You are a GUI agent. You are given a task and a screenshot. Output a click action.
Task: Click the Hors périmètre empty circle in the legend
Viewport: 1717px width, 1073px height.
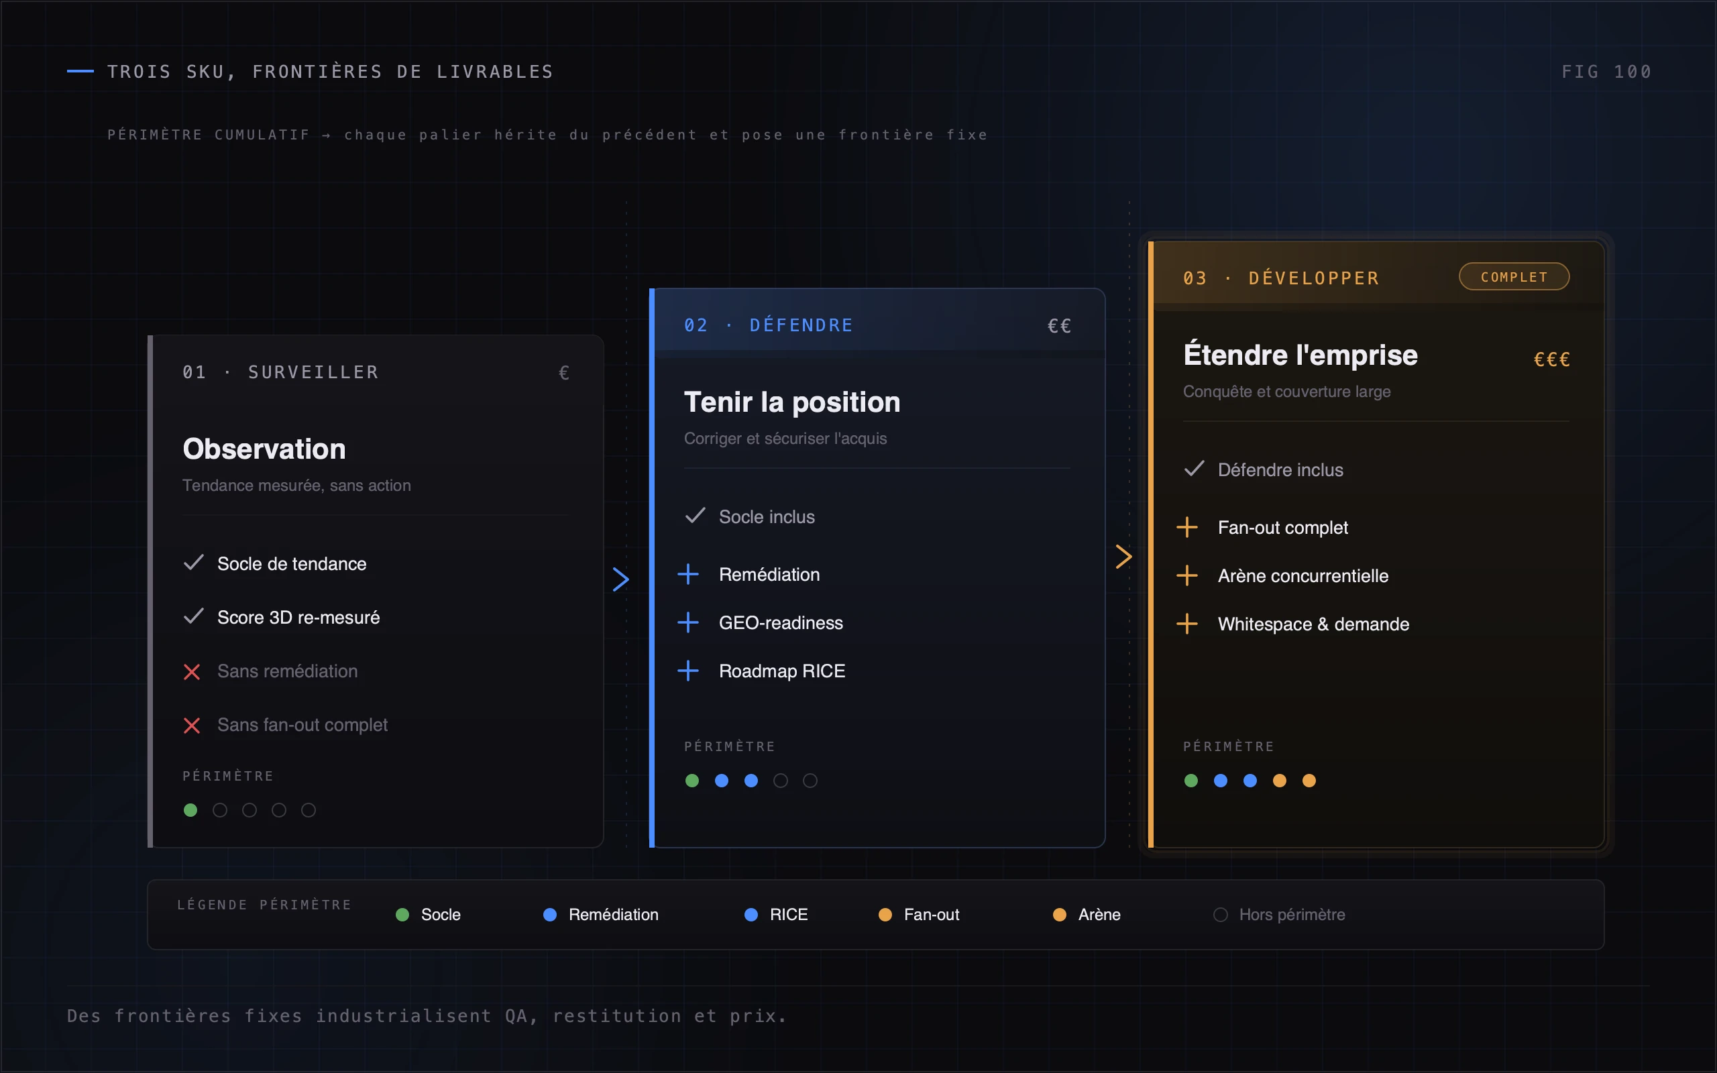pos(1221,915)
